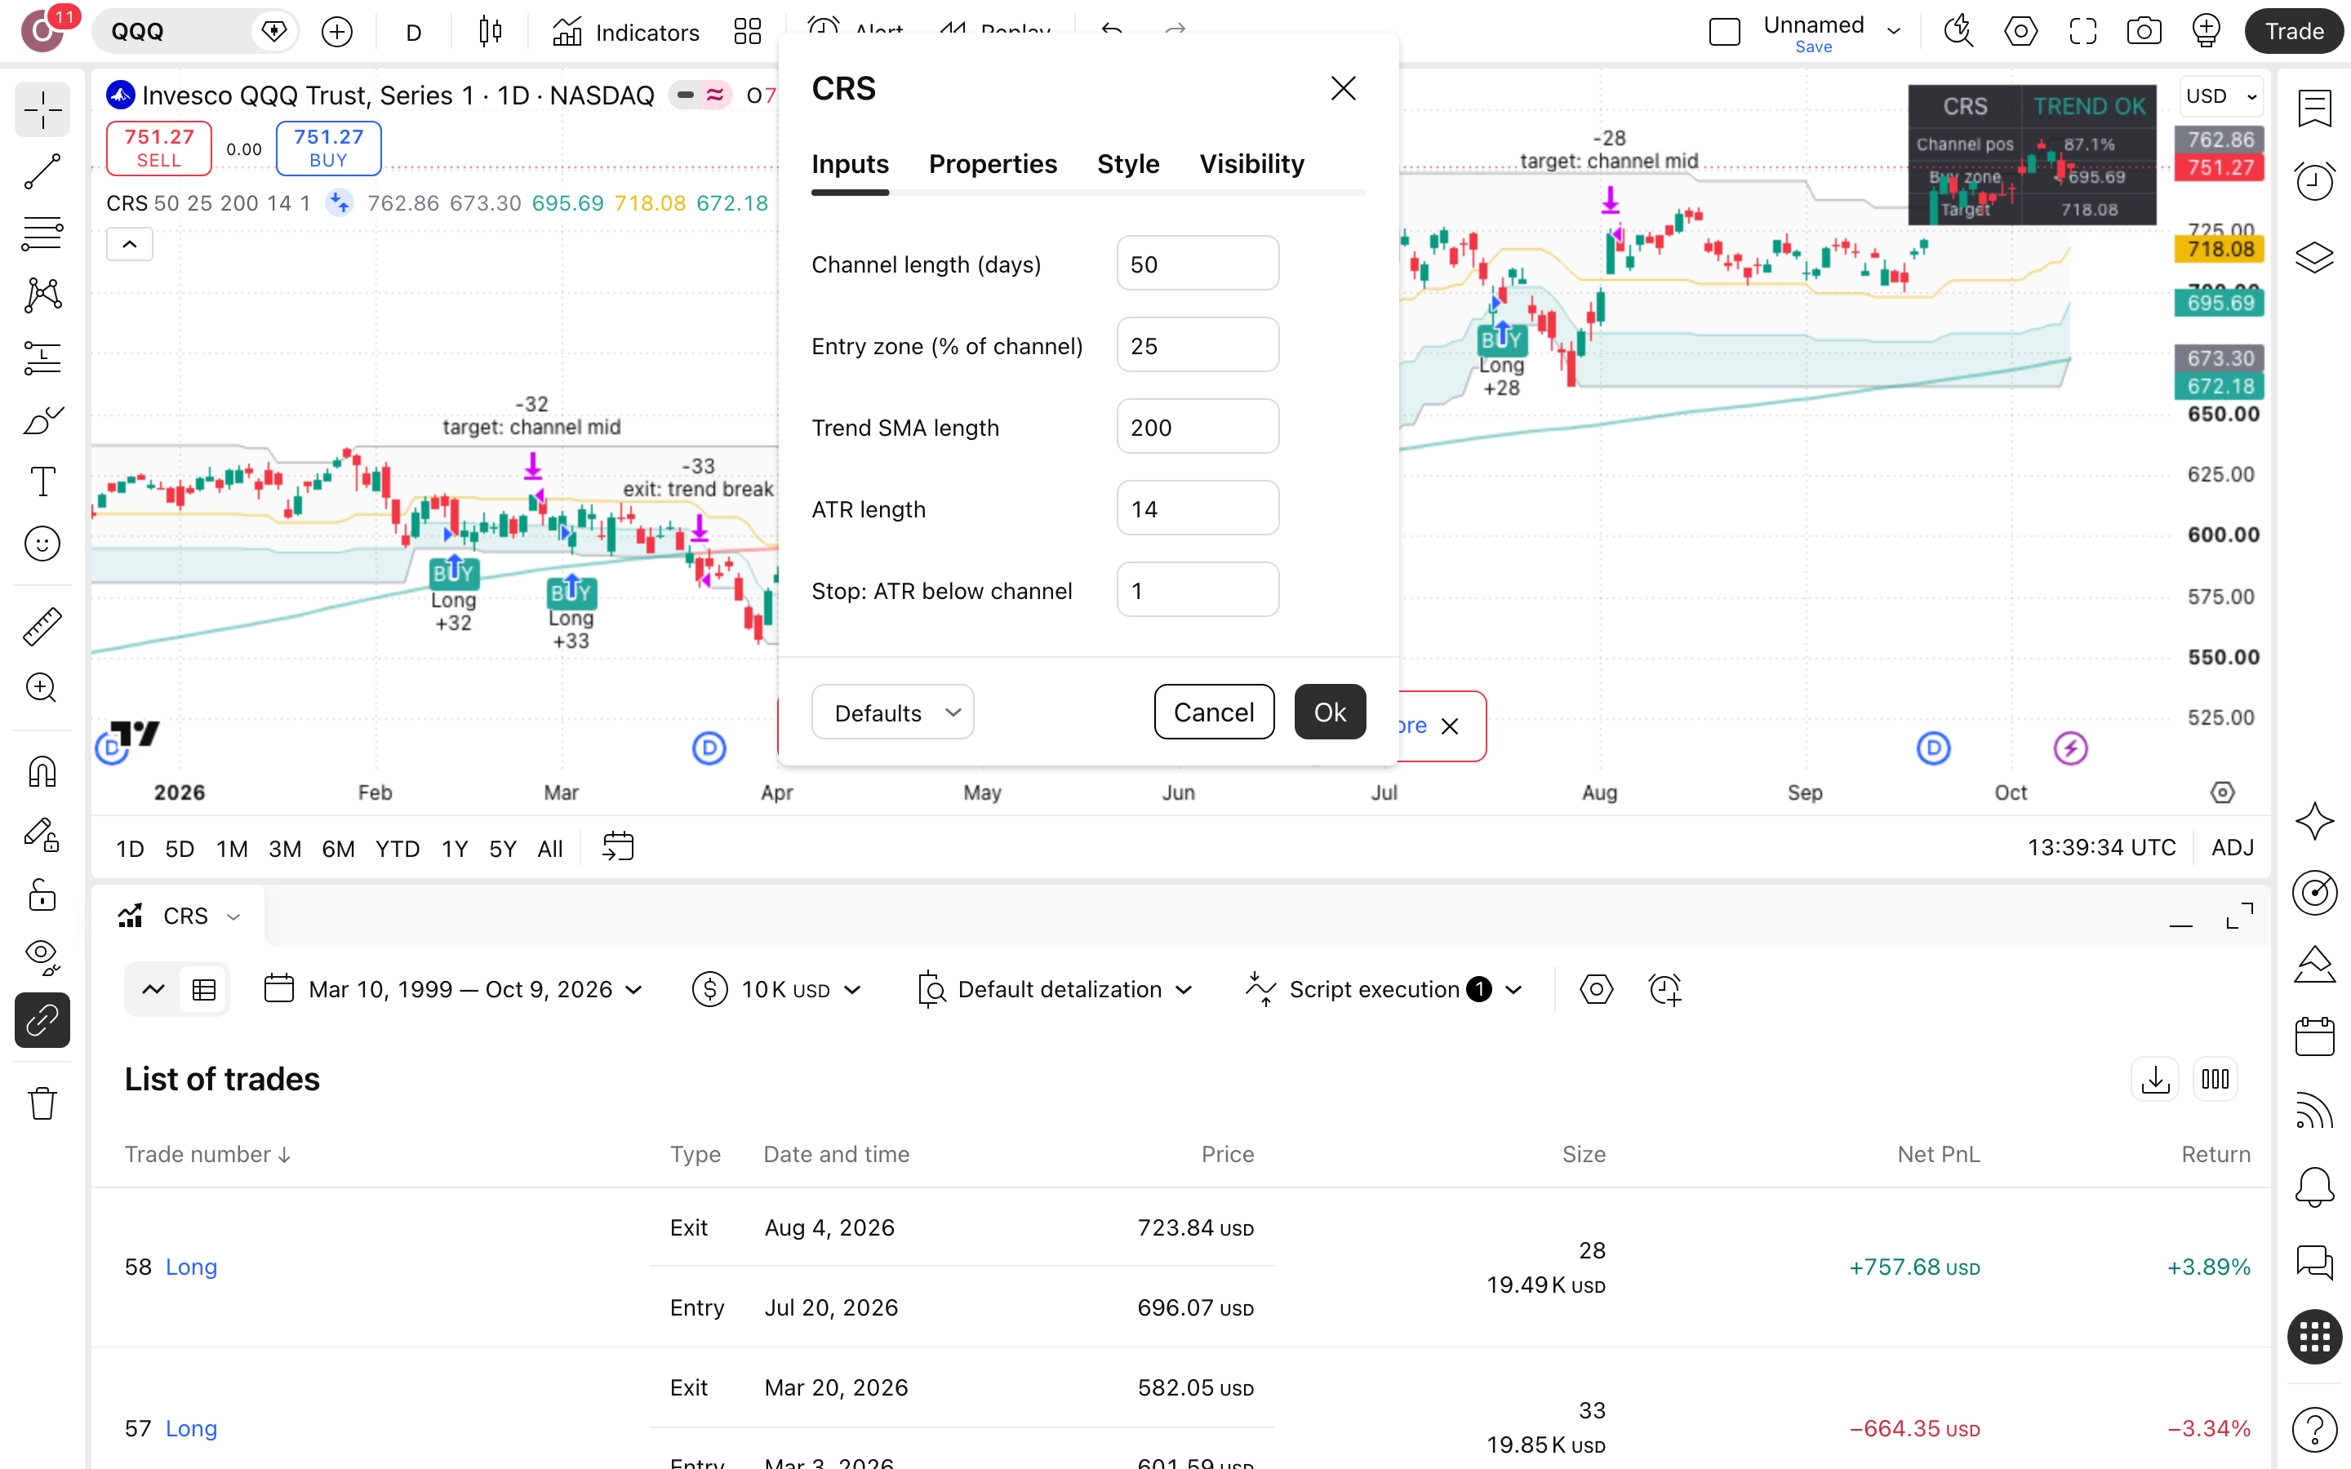Add a symbol to compare
The height and width of the screenshot is (1469, 2351).
[x=337, y=32]
